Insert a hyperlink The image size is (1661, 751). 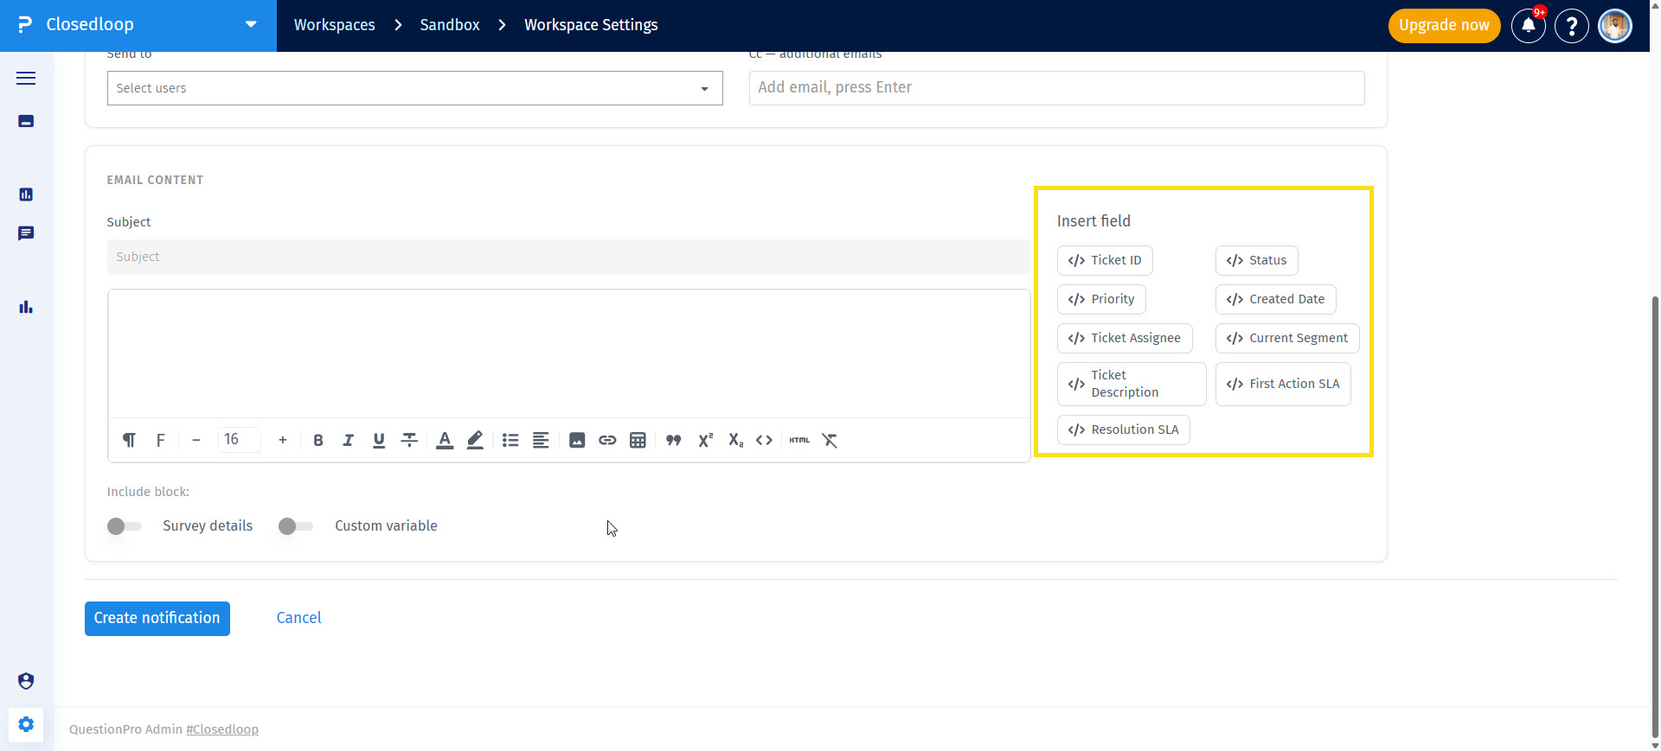click(607, 440)
